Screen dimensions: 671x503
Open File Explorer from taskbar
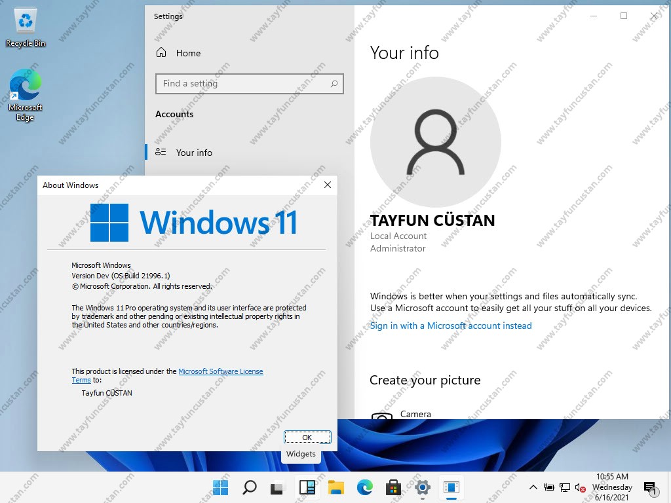(336, 487)
